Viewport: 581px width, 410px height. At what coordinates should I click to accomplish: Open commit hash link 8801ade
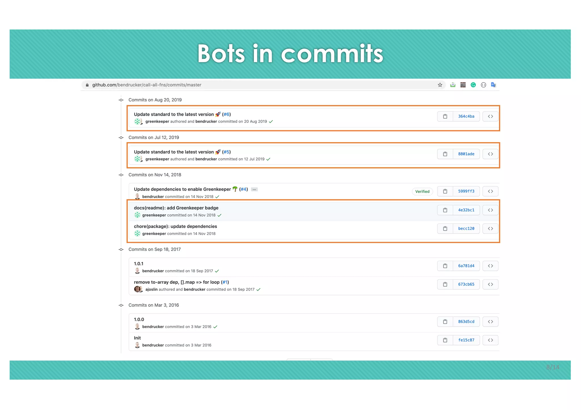click(466, 154)
